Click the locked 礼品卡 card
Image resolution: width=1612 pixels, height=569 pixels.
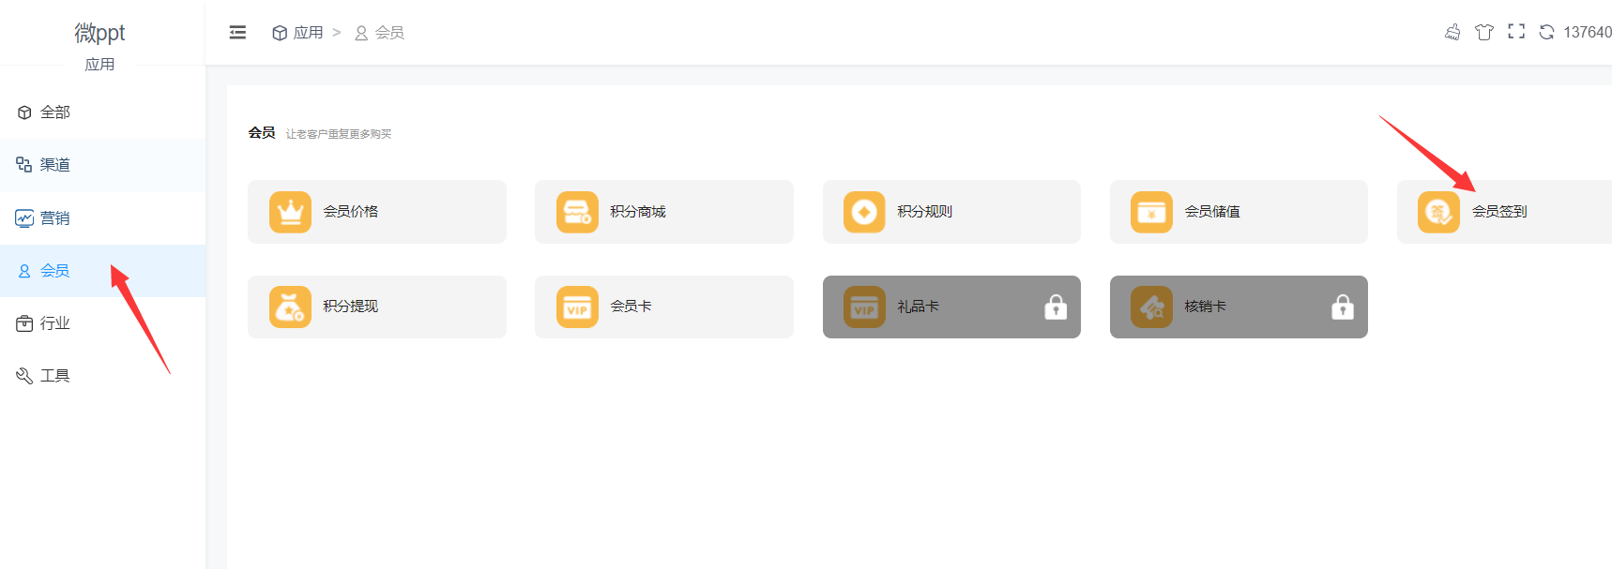[951, 307]
